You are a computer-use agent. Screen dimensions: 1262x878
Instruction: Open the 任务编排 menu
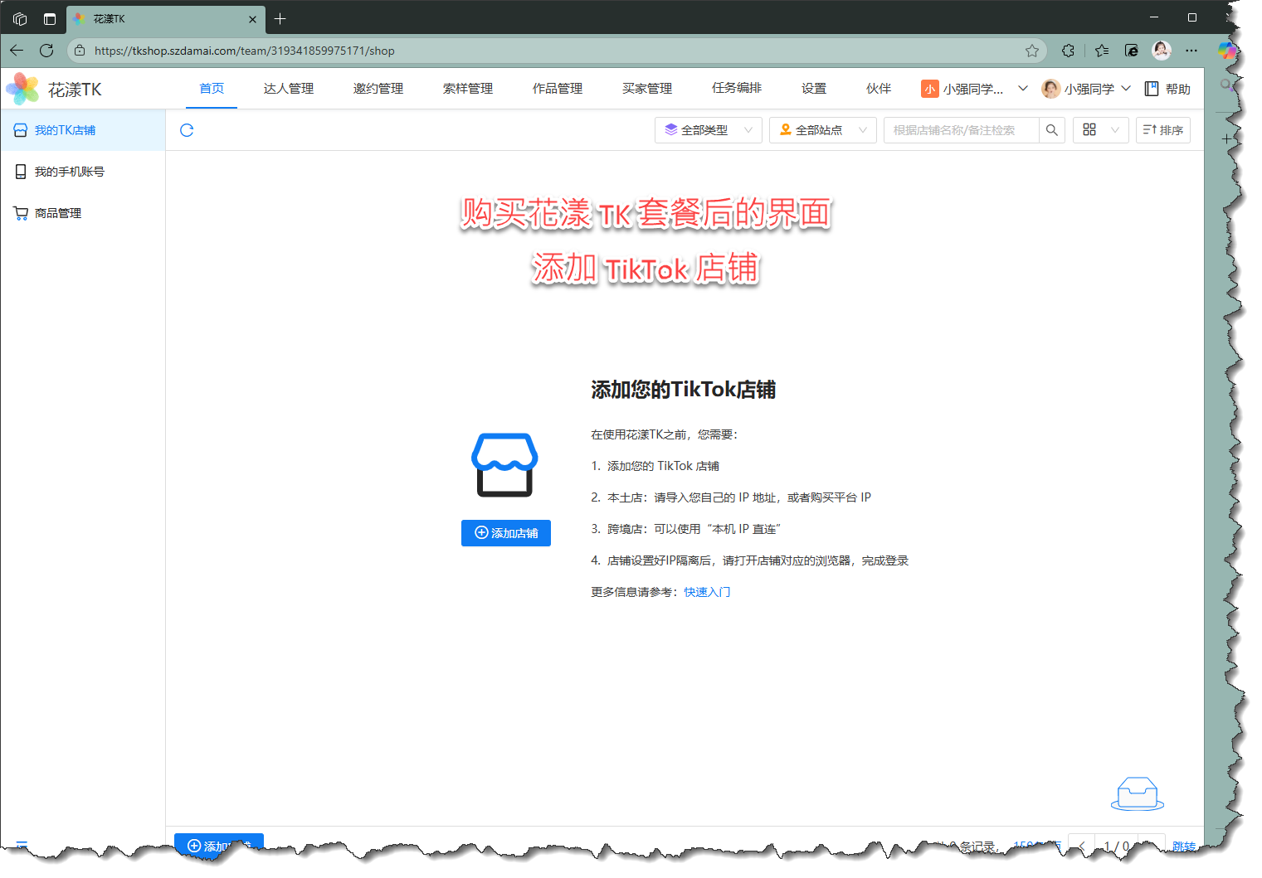[737, 88]
